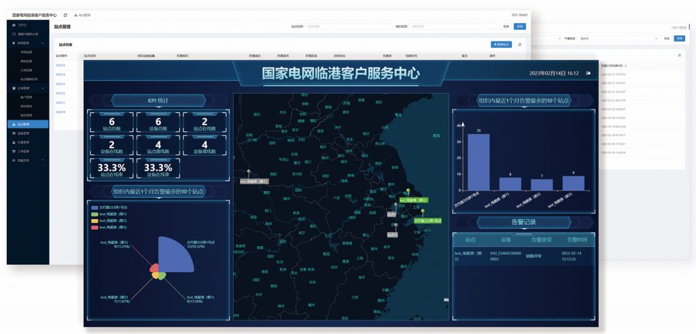Click the 重置 button in site management window
Image resolution: width=696 pixels, height=334 pixels.
(506, 27)
